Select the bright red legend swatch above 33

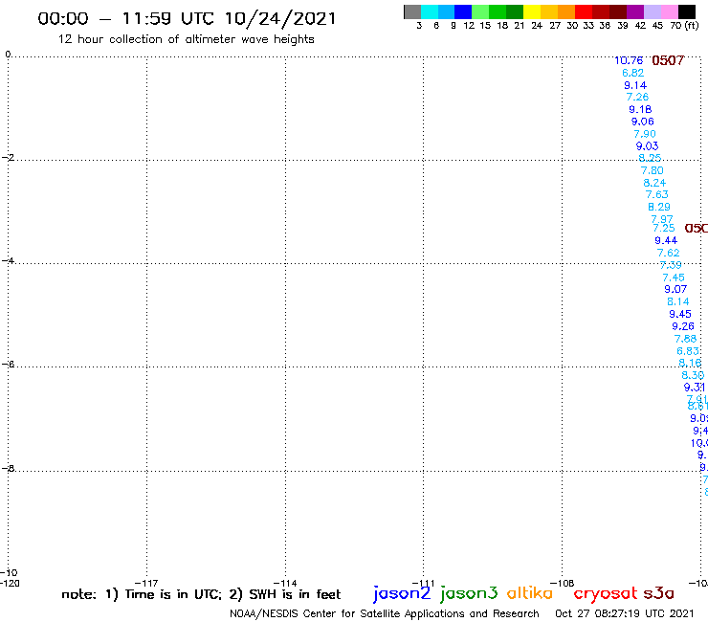point(584,11)
